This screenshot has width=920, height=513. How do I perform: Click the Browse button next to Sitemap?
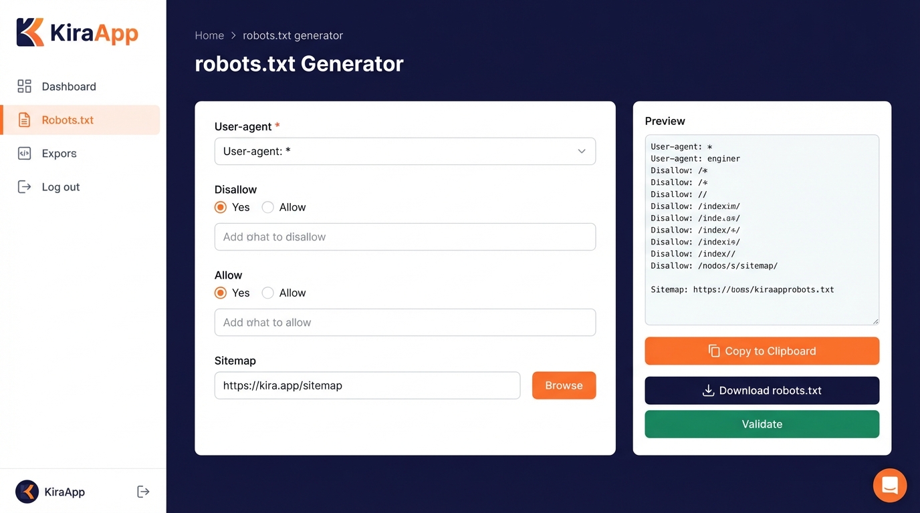564,385
